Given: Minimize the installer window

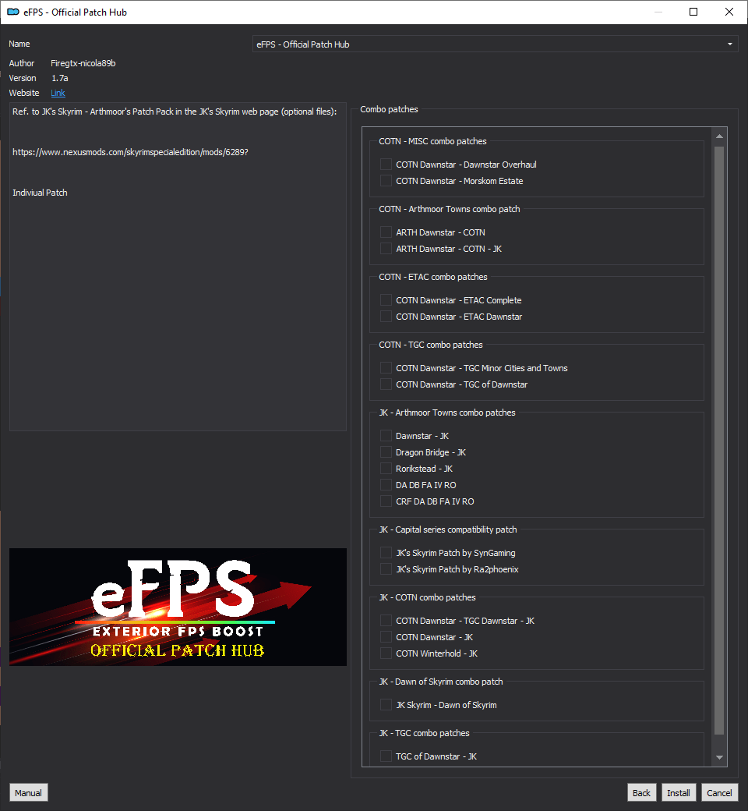Looking at the screenshot, I should coord(658,12).
